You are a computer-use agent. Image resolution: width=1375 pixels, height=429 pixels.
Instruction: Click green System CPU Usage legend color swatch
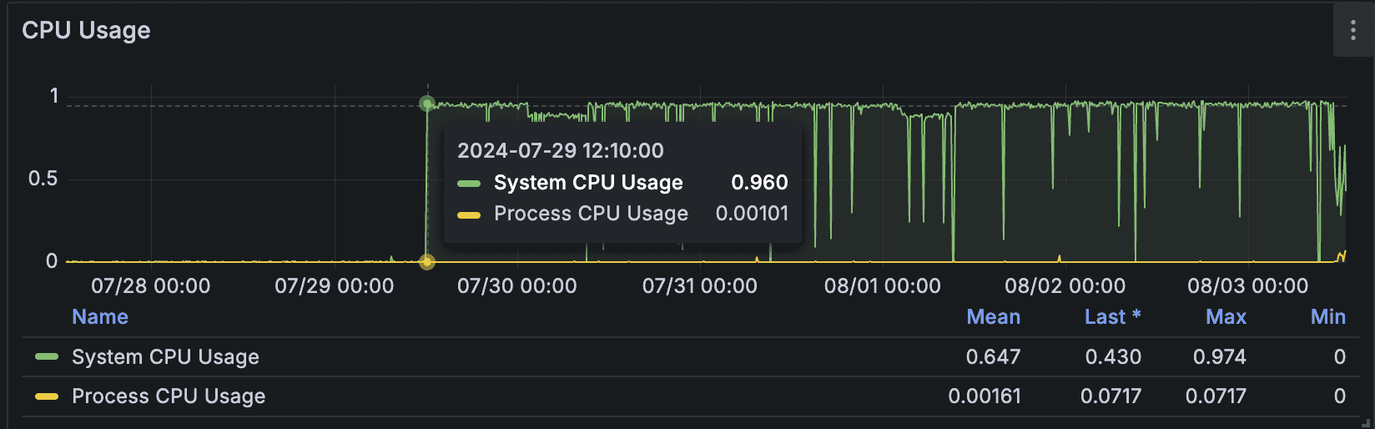coord(47,357)
